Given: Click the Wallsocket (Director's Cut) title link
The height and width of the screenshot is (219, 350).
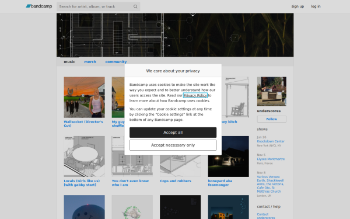Looking at the screenshot, I should (x=83, y=124).
